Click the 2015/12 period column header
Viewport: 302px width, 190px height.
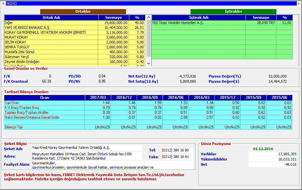(x=227, y=98)
